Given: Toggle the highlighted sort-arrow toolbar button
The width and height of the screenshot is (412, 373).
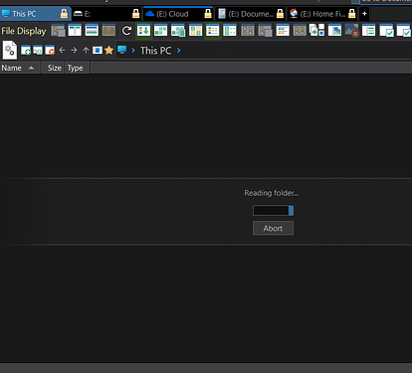Looking at the screenshot, I should click(x=143, y=31).
